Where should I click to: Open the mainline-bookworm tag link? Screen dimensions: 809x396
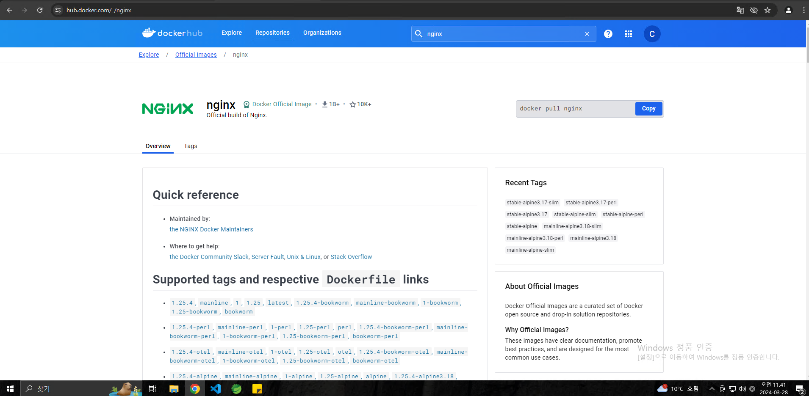tap(386, 303)
